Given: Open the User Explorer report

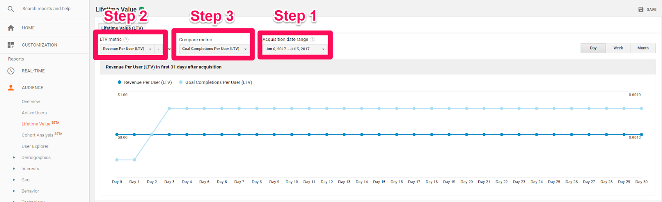Looking at the screenshot, I should click(35, 146).
